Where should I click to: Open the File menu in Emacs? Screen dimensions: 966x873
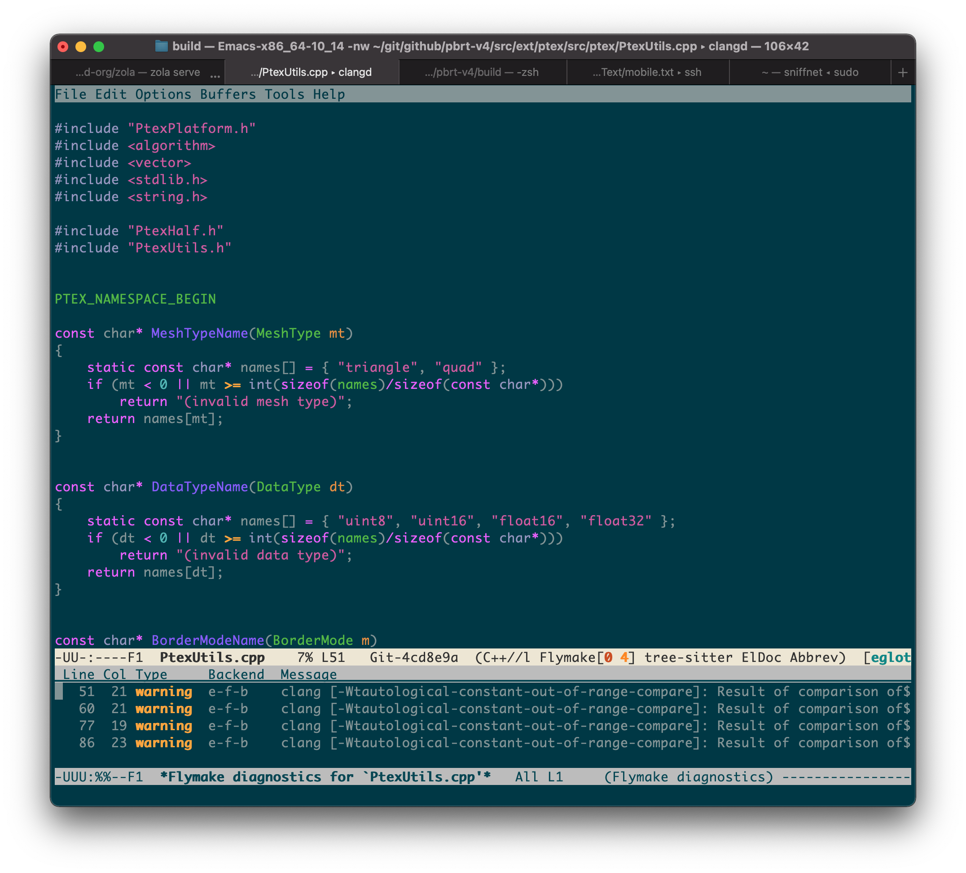click(71, 94)
